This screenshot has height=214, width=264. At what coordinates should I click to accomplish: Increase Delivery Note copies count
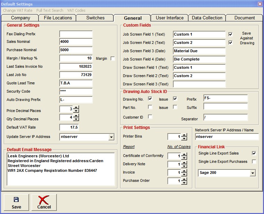click(184, 162)
